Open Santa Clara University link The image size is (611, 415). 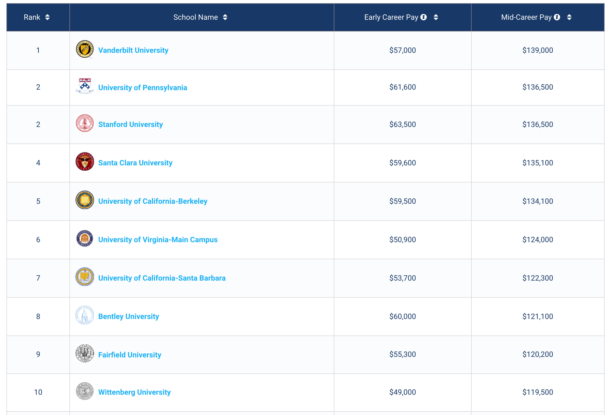click(135, 163)
